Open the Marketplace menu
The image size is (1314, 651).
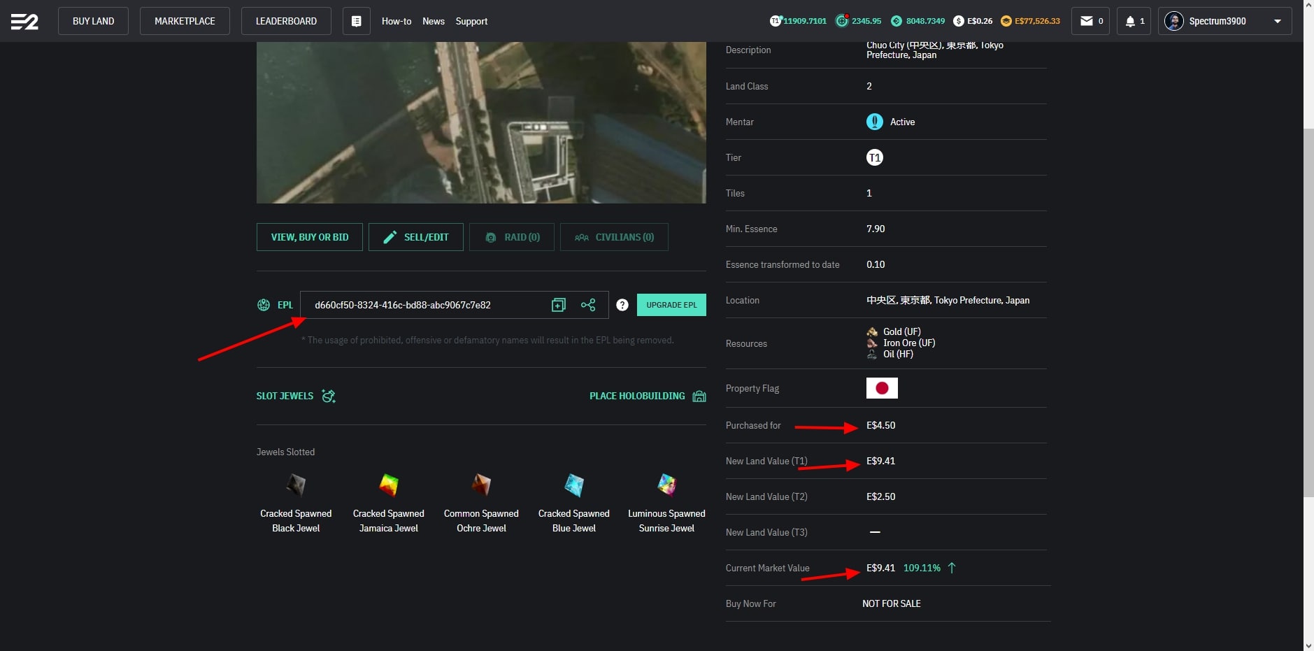click(x=185, y=21)
